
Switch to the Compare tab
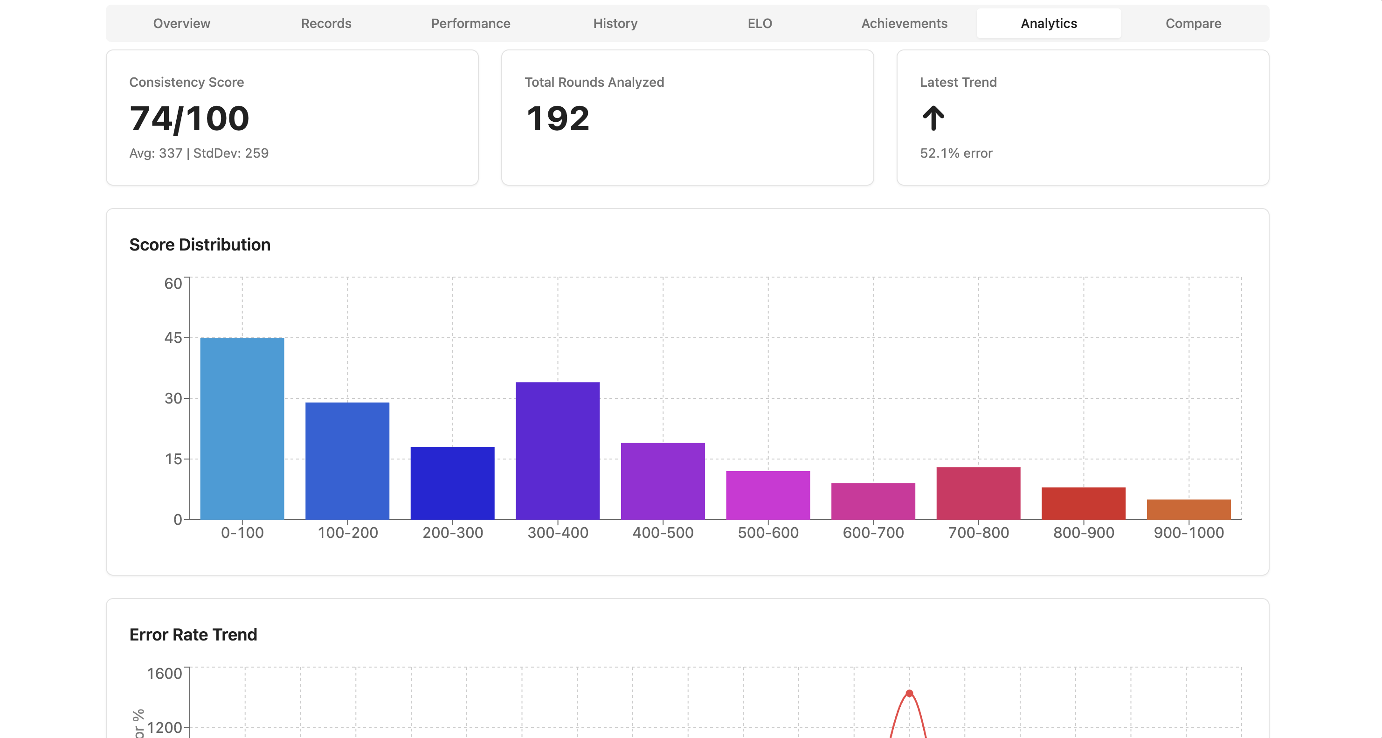1193,24
